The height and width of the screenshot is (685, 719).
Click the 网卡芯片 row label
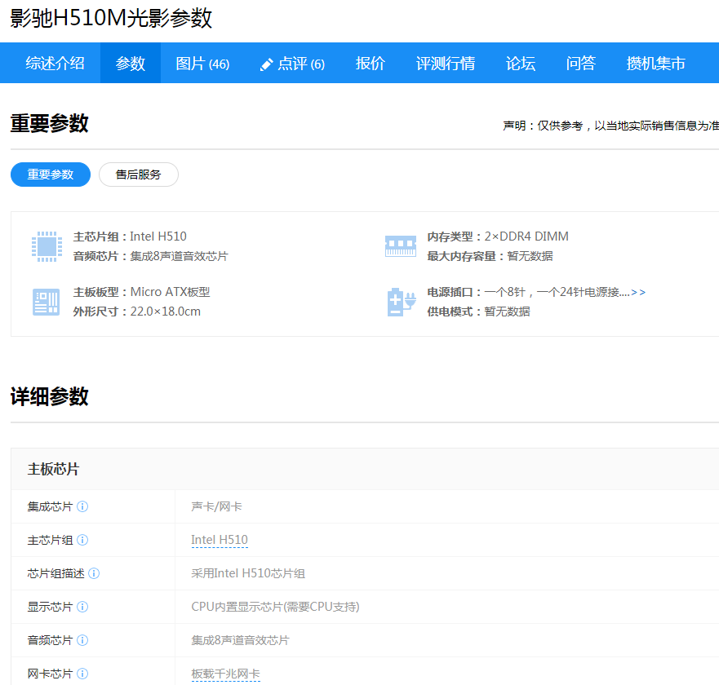50,674
